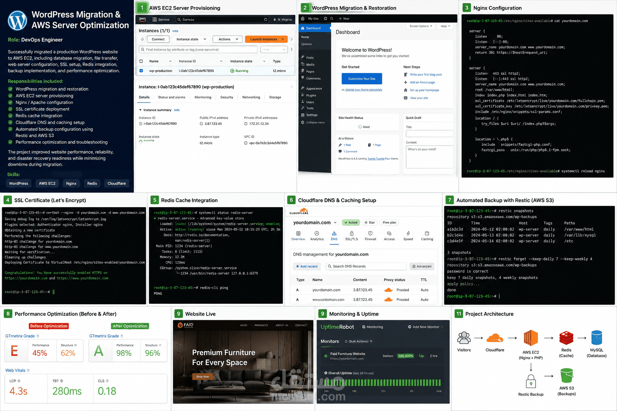617x411 pixels.
Task: Click the Search DNS Records field
Action: tap(366, 266)
